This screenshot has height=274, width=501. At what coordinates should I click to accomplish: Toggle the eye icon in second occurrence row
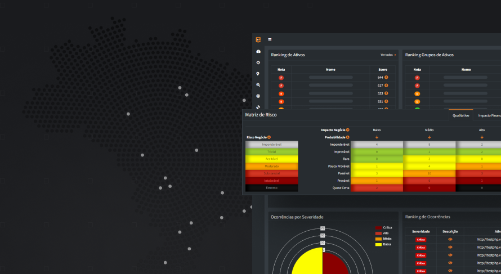(450, 247)
